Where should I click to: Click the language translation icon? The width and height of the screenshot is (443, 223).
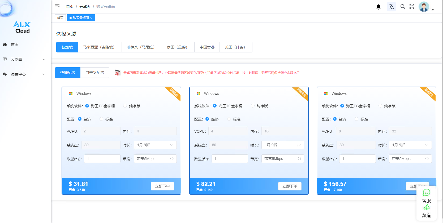(391, 7)
